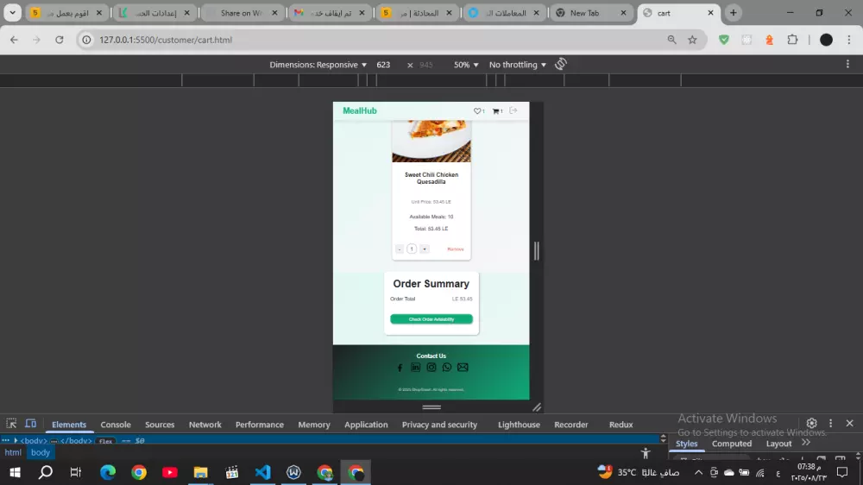View site information icon in address bar
Screen dimensions: 863x485
pyautogui.click(x=86, y=40)
